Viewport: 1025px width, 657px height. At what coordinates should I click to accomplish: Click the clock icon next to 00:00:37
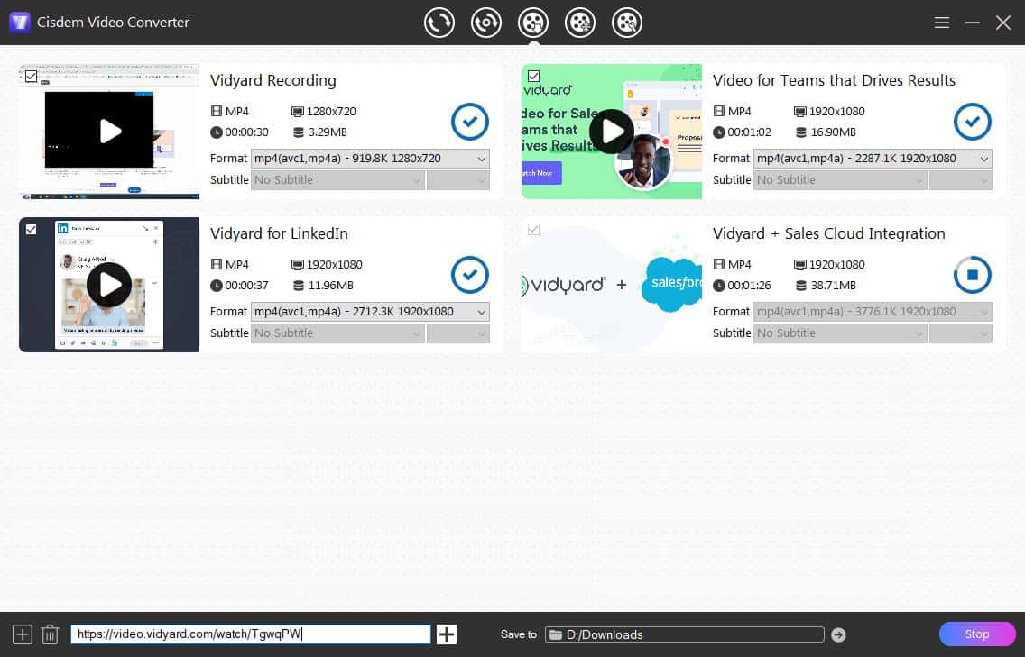[x=217, y=286]
